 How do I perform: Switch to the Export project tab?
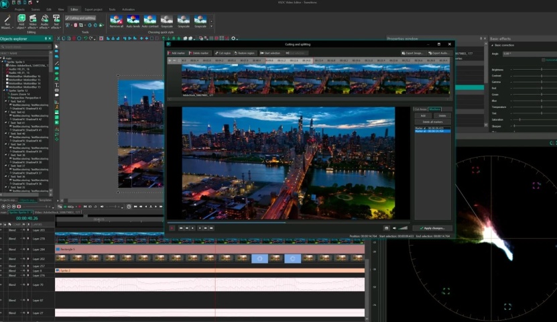click(93, 9)
